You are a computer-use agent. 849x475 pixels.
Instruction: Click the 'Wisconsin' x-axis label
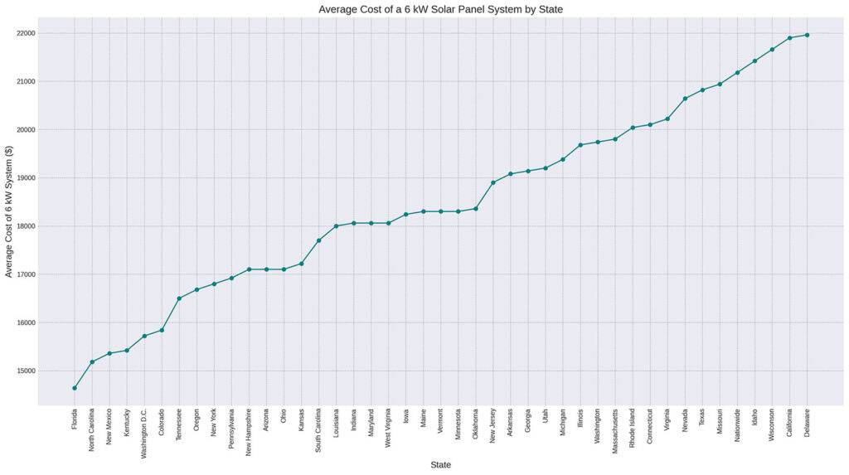click(772, 425)
